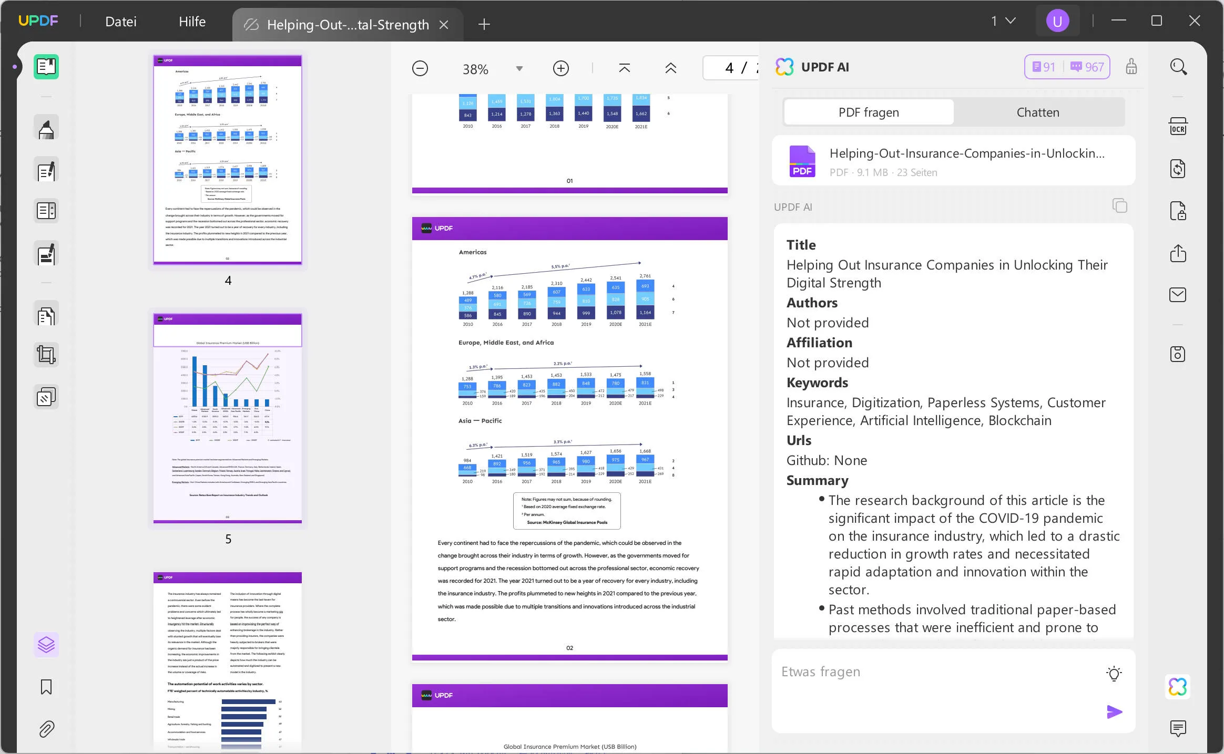1224x754 pixels.
Task: Click the UPDF AI panel title
Action: click(824, 67)
